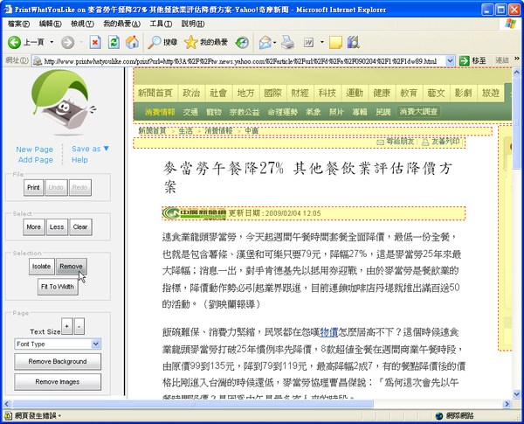Open the 檢視(V) menu
Viewport: 524px width, 424px height.
click(x=82, y=24)
